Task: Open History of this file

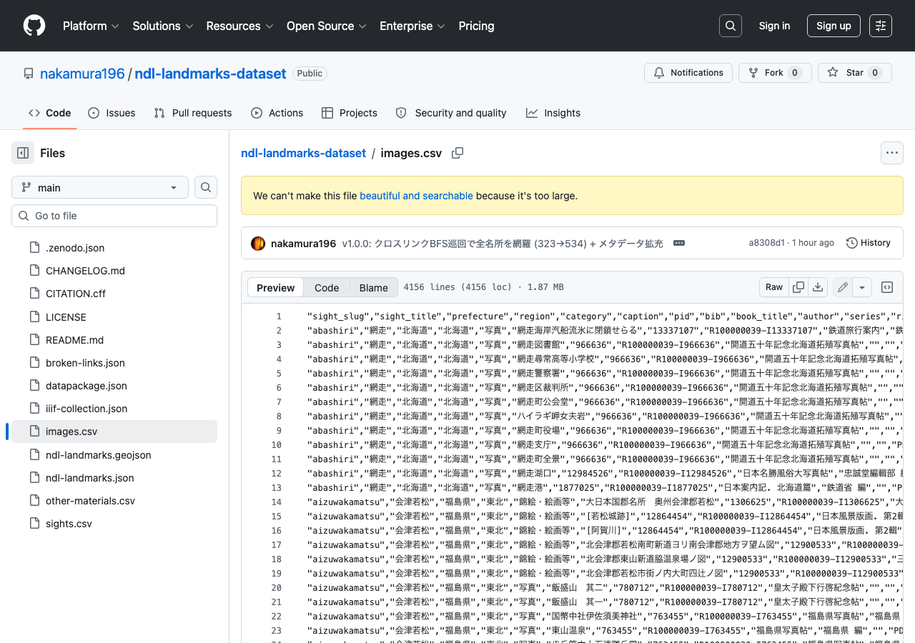Action: 869,243
